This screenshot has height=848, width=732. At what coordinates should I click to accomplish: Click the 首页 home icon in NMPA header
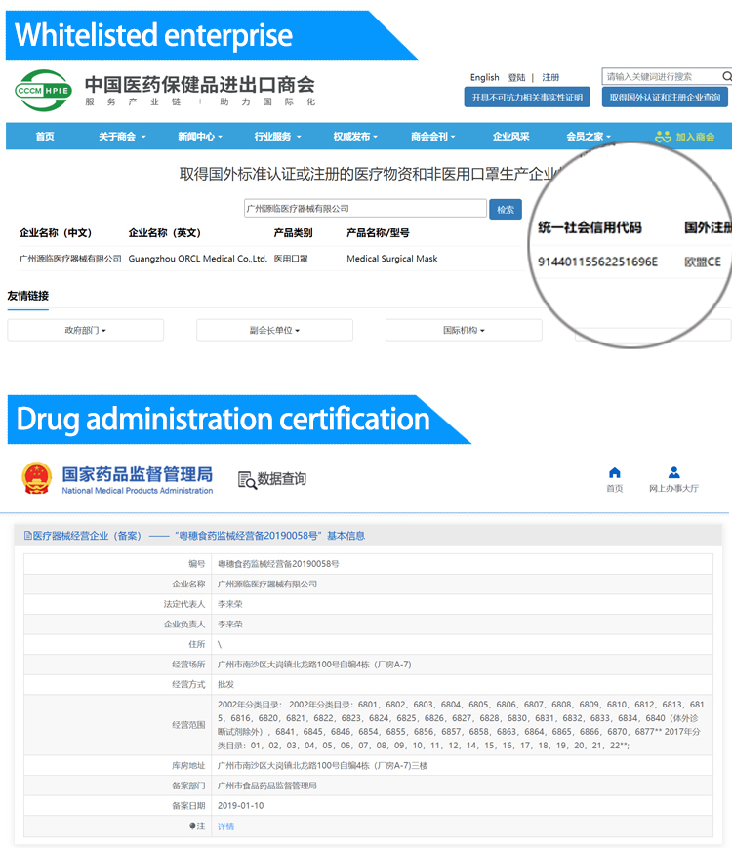[614, 473]
